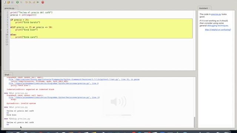Create a new file with the New icon
237x133 pixels.
(5, 2)
